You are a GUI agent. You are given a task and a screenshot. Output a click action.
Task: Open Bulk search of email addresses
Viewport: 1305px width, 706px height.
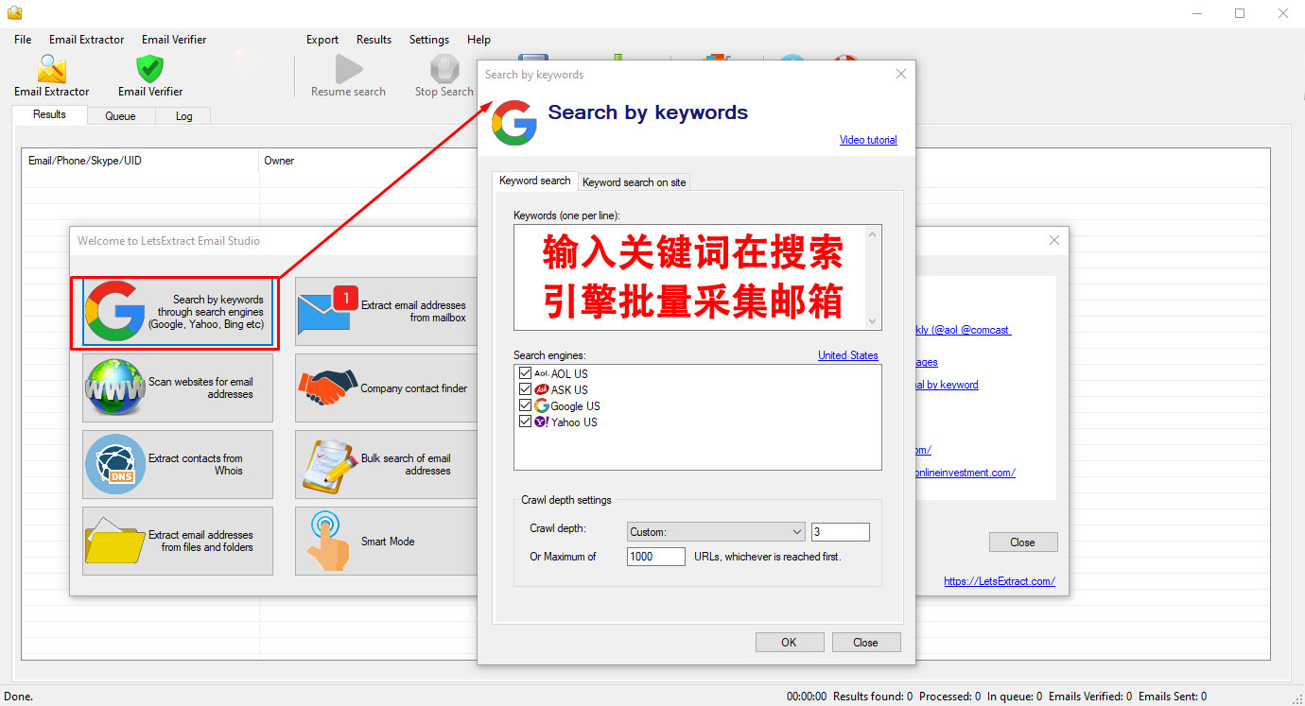coord(386,465)
